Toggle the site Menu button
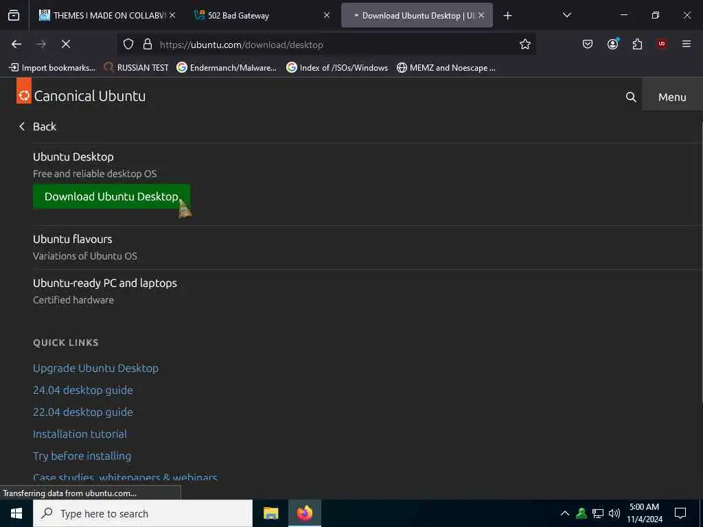This screenshot has height=527, width=703. [672, 97]
